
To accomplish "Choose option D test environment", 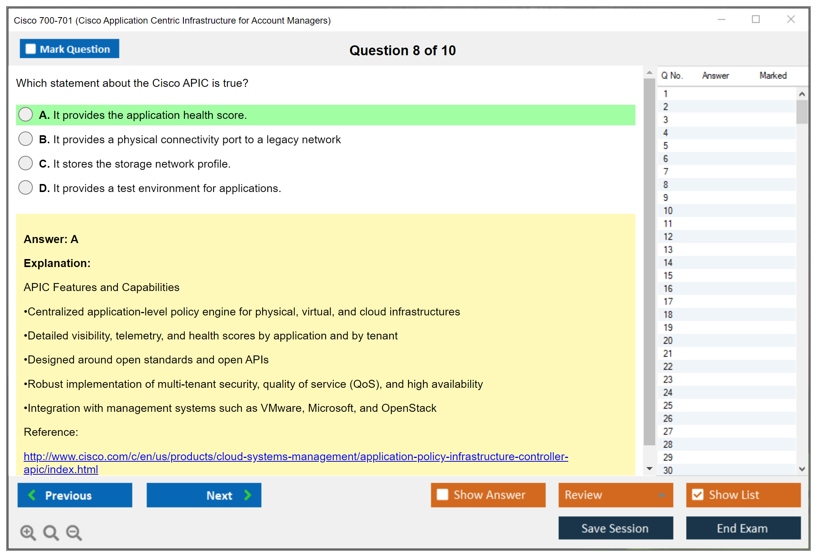I will pos(26,188).
